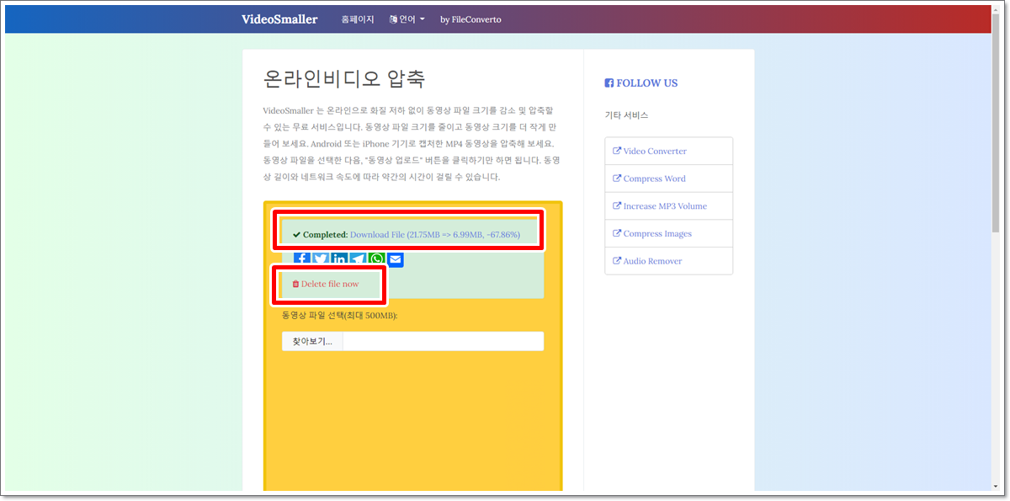Click the 기타 서비스 label
Screen dimensions: 1010x501
click(x=626, y=115)
